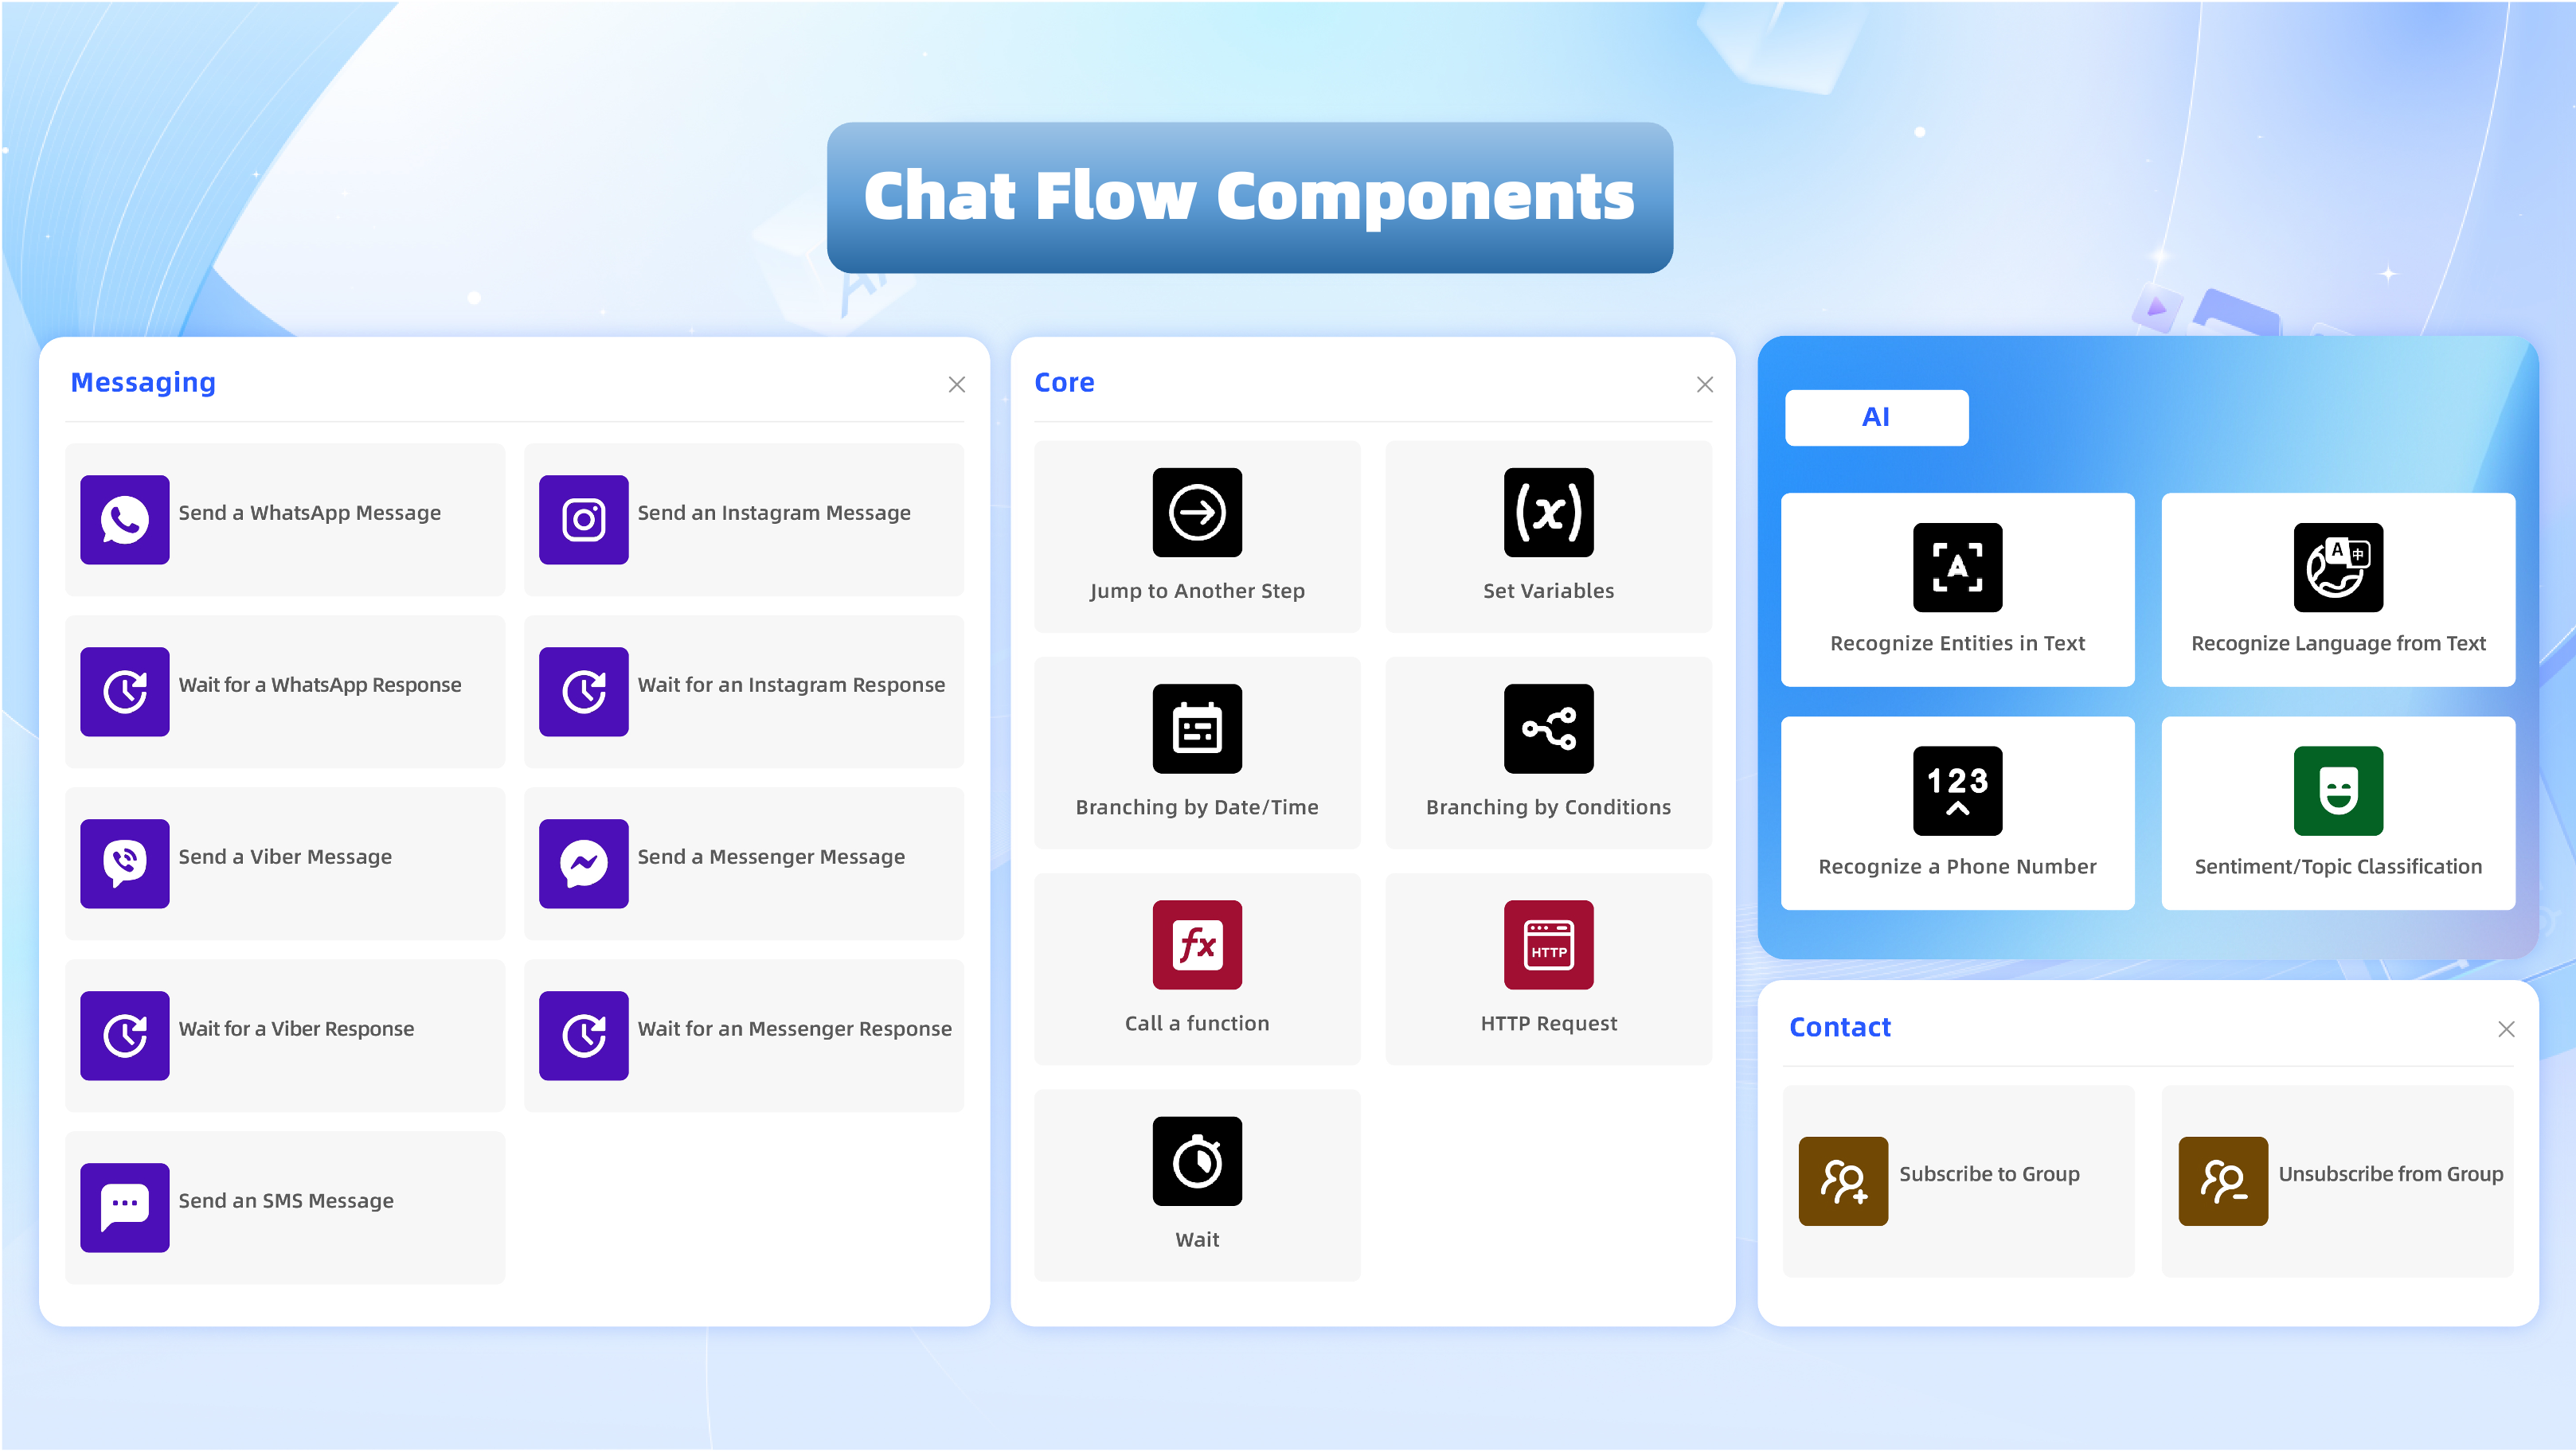Image resolution: width=2576 pixels, height=1452 pixels.
Task: Select the Call a function component
Action: pyautogui.click(x=1197, y=969)
